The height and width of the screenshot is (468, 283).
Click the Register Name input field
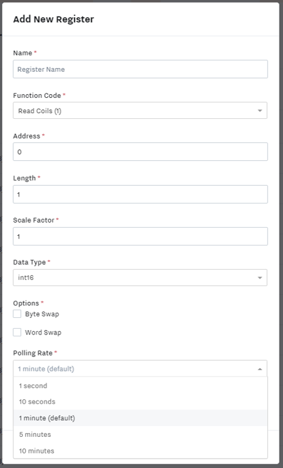pos(141,69)
